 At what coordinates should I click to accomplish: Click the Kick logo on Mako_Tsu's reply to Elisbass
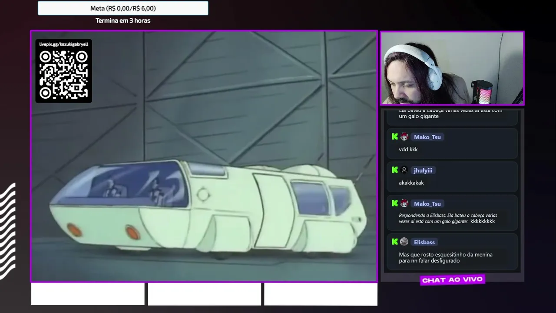pos(395,203)
